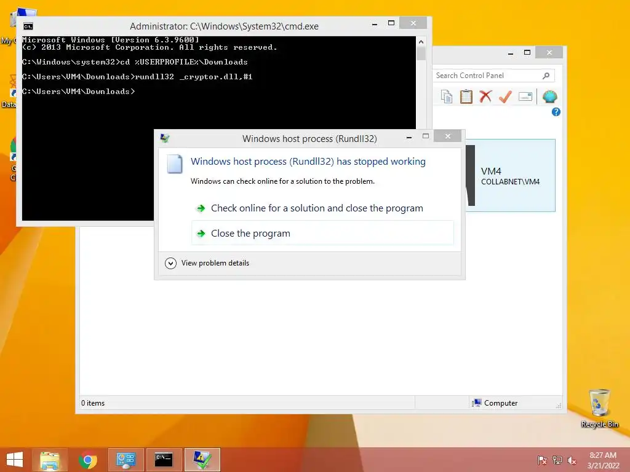
Task: Click the '0 items' status bar text
Action: 93,403
